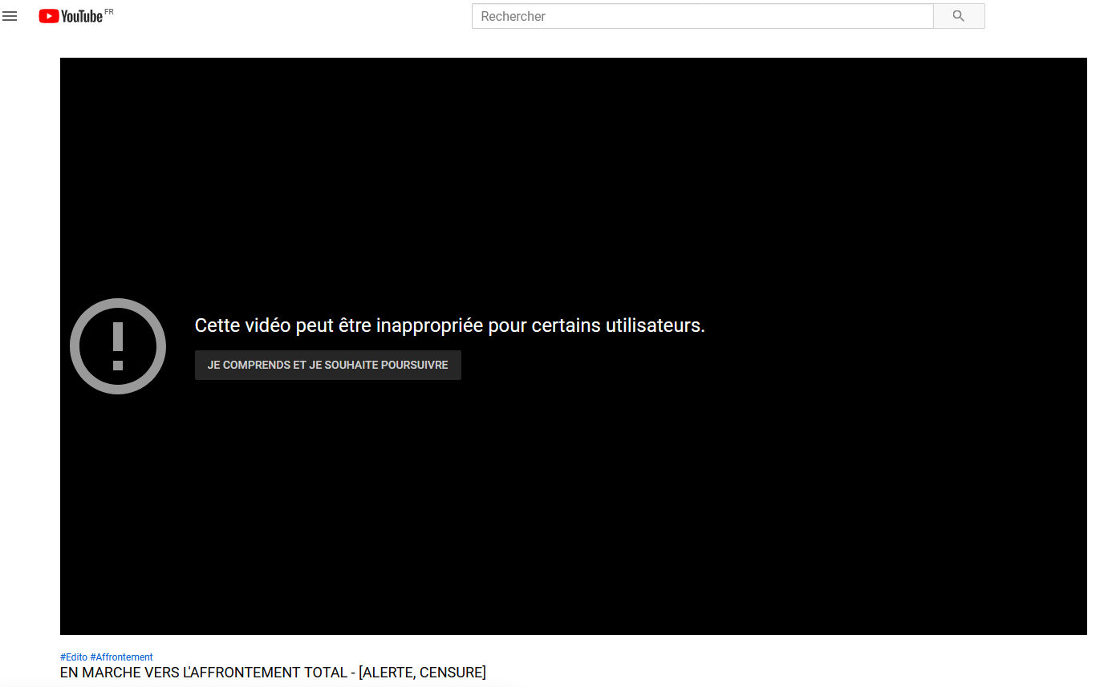
Task: Click the [ALERTE, CENSURE] part of the title
Action: 422,673
